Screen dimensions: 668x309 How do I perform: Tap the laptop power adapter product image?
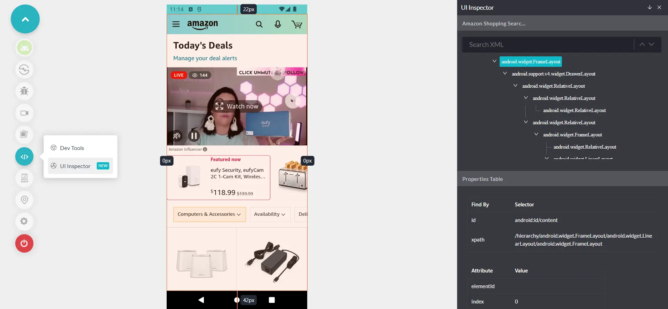click(x=272, y=262)
